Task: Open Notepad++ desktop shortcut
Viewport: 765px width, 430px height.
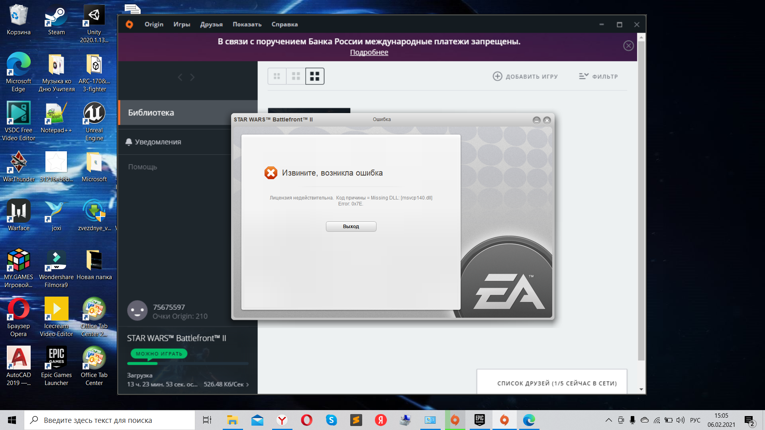Action: coord(56,118)
